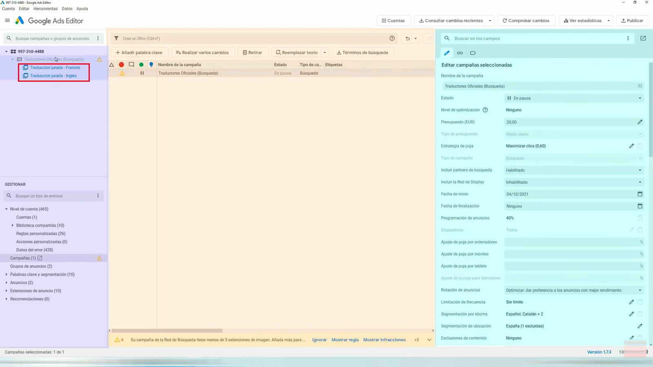This screenshot has height=367, width=653.
Task: Open Consultar cambios recientes dropdown arrow
Action: point(490,20)
